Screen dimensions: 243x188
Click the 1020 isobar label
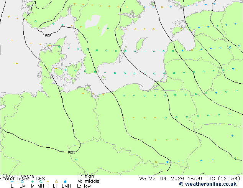(47, 35)
